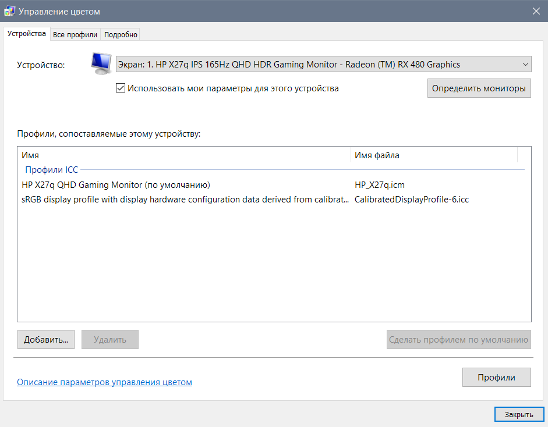Click the Имя файла column header
The width and height of the screenshot is (548, 427).
[x=434, y=155]
